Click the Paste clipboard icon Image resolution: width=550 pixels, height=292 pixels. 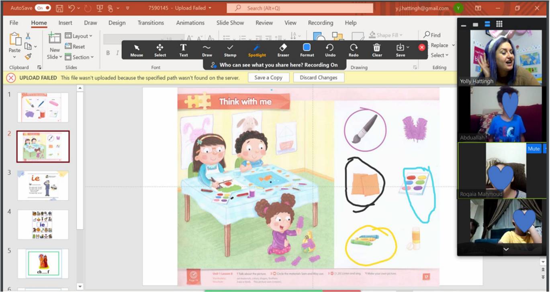15,39
